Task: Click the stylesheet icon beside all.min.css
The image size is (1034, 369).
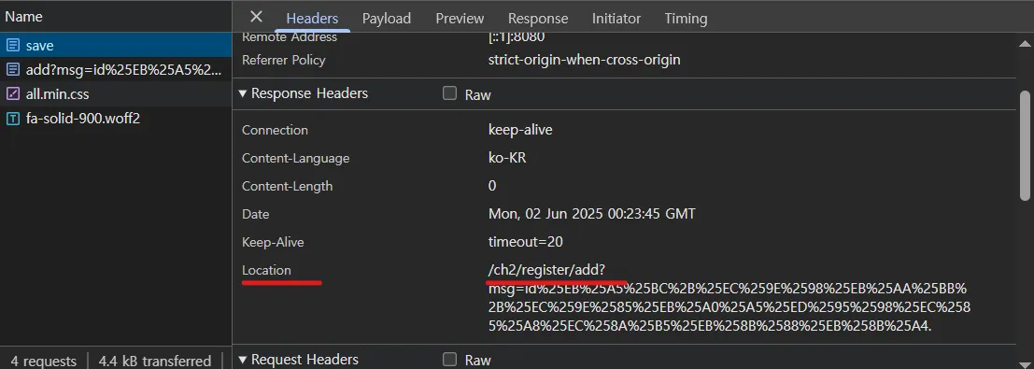Action: pyautogui.click(x=12, y=94)
